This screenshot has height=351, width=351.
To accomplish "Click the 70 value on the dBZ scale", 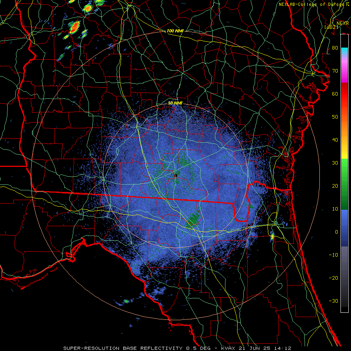I will tap(335, 71).
